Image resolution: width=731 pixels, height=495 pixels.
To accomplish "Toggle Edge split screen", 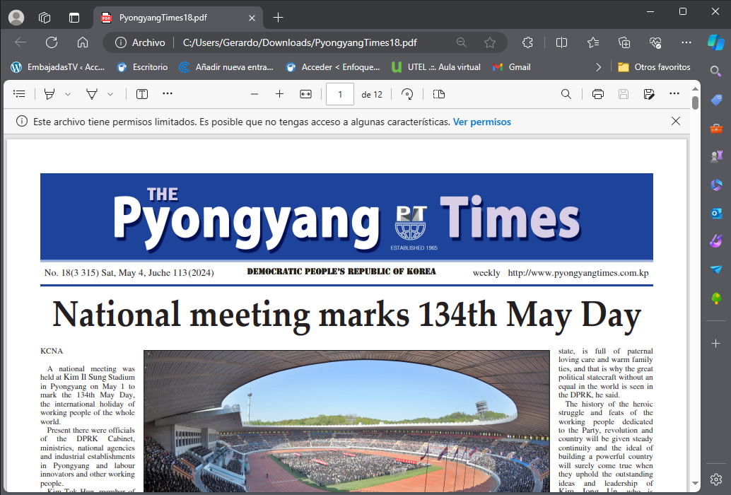I will [x=561, y=42].
